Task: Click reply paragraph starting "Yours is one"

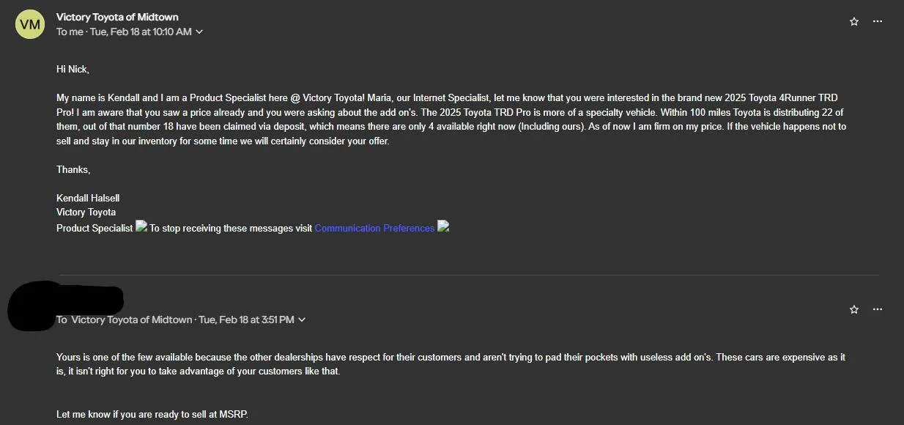Action: coord(451,364)
